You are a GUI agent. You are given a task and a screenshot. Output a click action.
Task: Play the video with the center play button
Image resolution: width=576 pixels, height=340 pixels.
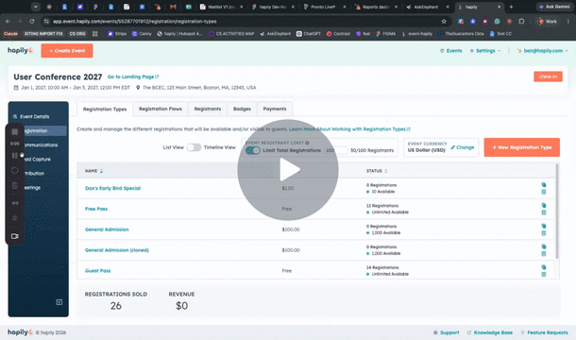(x=288, y=170)
